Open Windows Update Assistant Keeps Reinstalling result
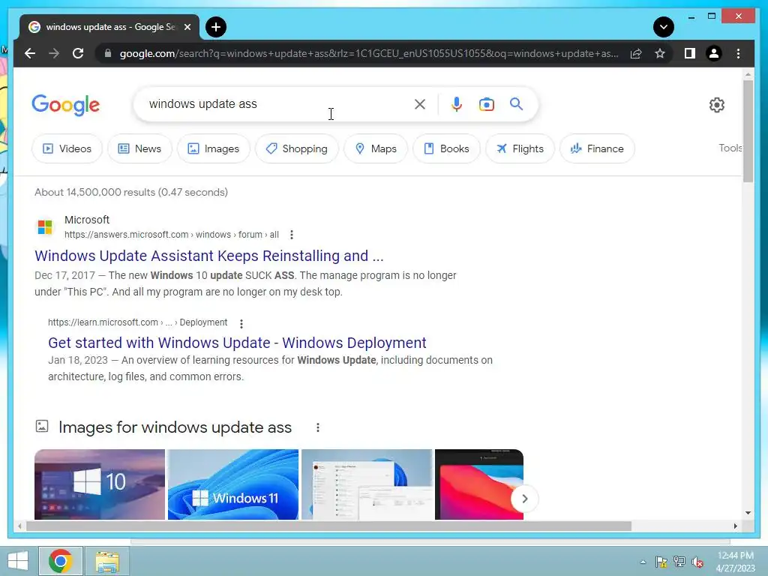Viewport: 768px width, 576px height. pyautogui.click(x=209, y=256)
